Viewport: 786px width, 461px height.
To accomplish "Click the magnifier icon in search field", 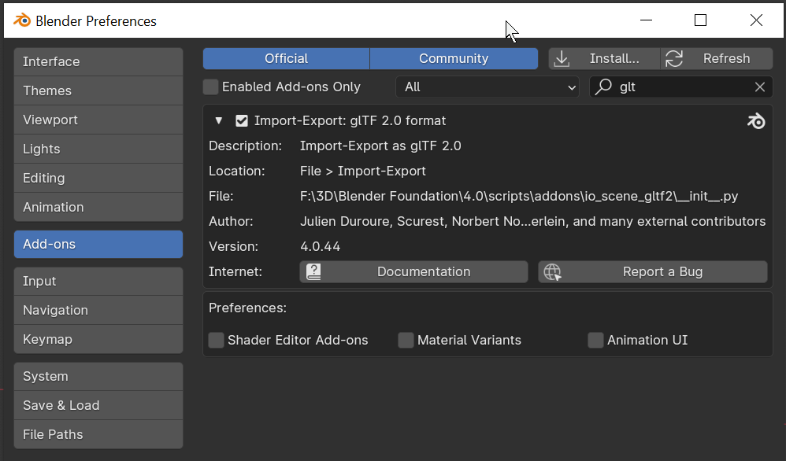I will pyautogui.click(x=603, y=87).
